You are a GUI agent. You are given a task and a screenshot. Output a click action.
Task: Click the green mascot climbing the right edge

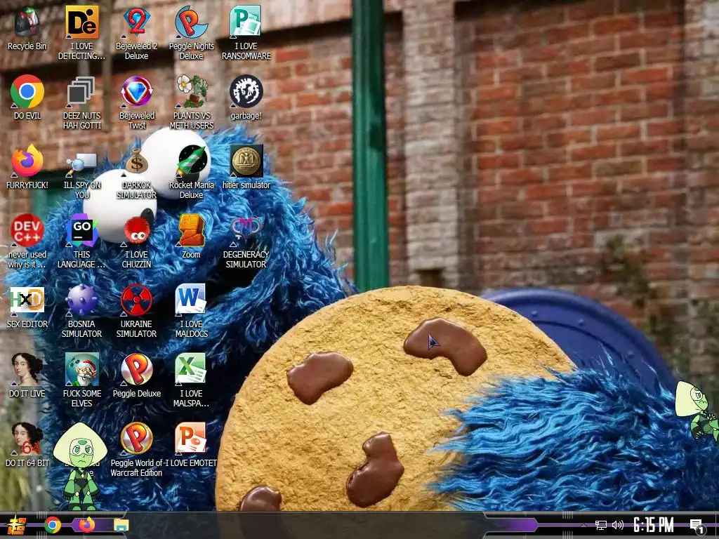pyautogui.click(x=697, y=411)
